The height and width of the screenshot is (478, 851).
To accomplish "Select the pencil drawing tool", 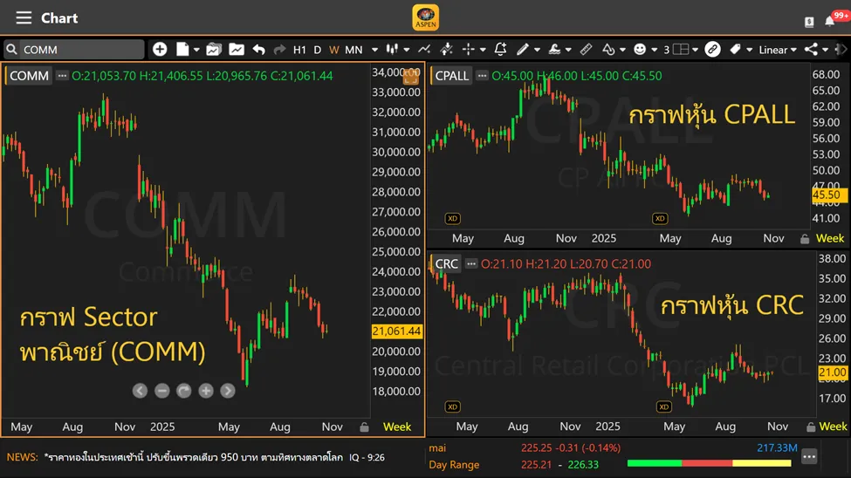I will coord(523,50).
